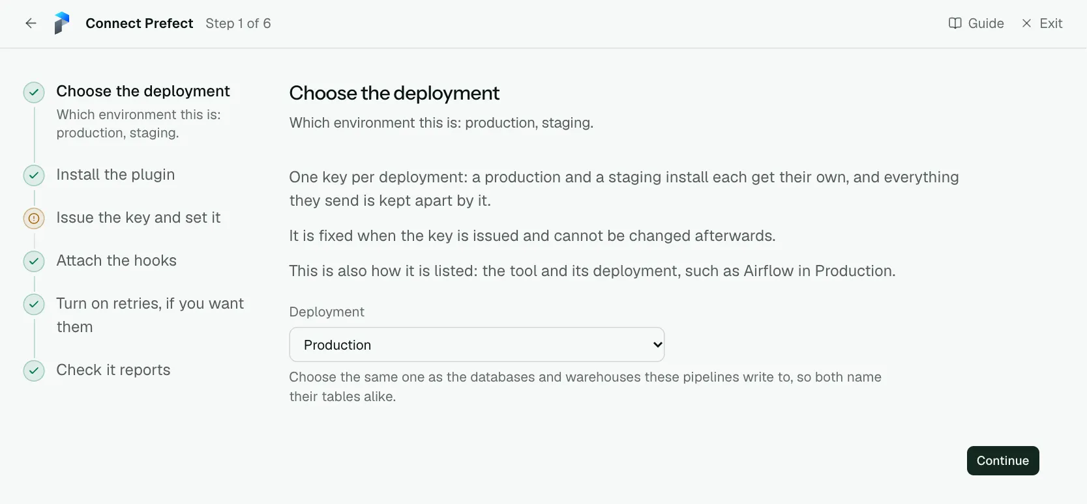The height and width of the screenshot is (504, 1087).
Task: Click the Choose the deployment main heading
Action: [x=395, y=93]
